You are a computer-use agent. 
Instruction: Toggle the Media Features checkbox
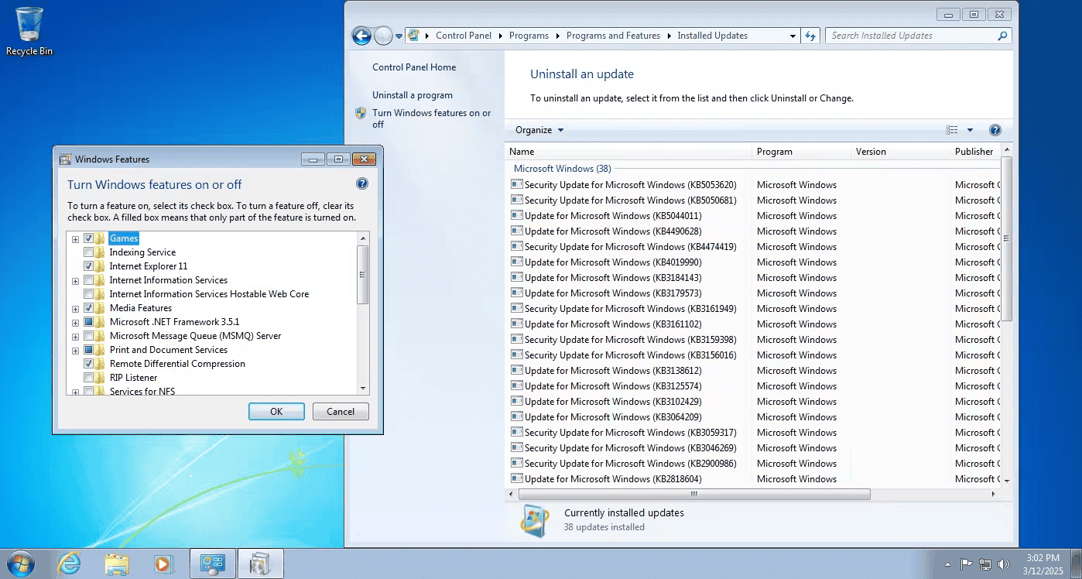(88, 308)
